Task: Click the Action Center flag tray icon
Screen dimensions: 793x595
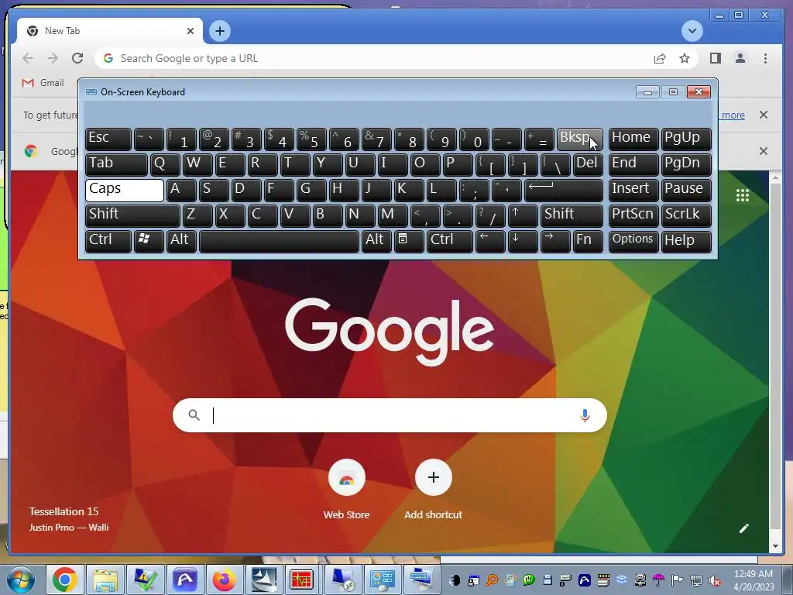Action: pos(677,580)
